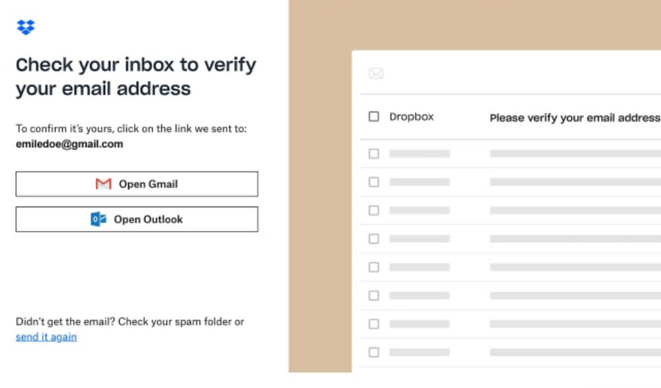
Task: Select the seventh checkbox in inbox list
Action: 374,296
